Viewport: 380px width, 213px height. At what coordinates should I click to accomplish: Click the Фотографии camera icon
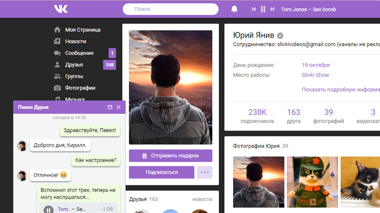click(57, 88)
